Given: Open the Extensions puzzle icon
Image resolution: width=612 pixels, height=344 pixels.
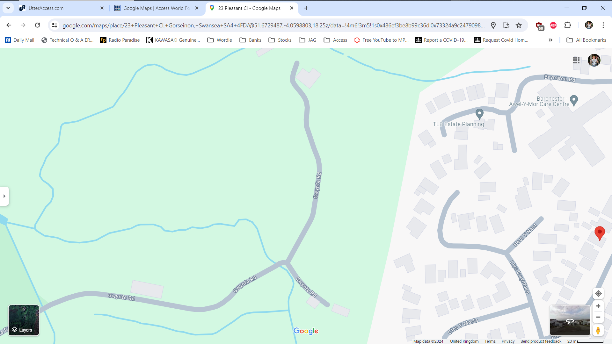Looking at the screenshot, I should tap(568, 25).
